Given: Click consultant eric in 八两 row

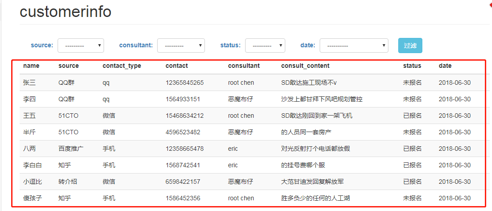Looking at the screenshot, I should [233, 149].
